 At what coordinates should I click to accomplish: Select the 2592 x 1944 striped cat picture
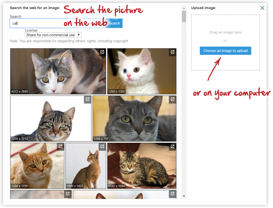click(142, 166)
